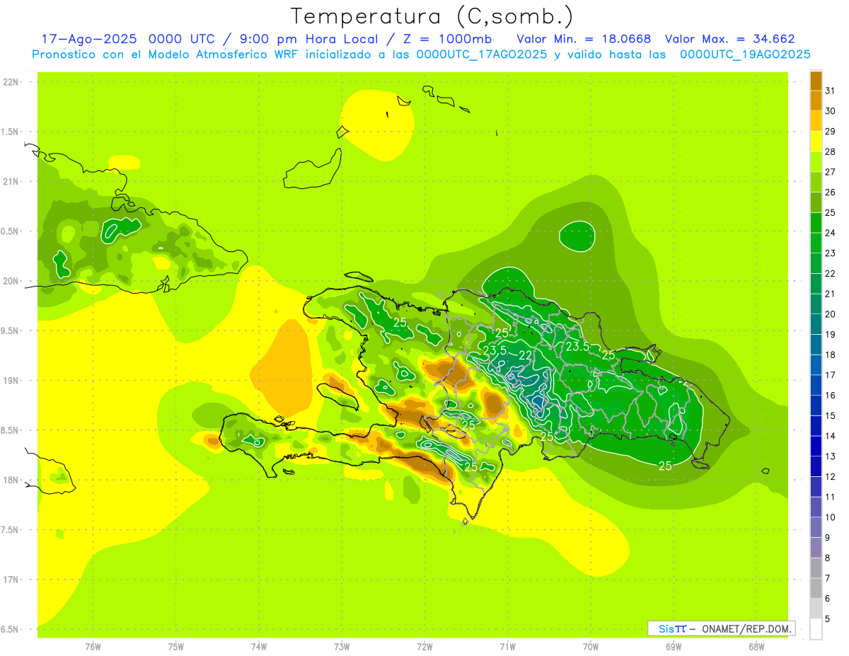Click the "26" colorbar label
This screenshot has width=849, height=656.
(831, 192)
